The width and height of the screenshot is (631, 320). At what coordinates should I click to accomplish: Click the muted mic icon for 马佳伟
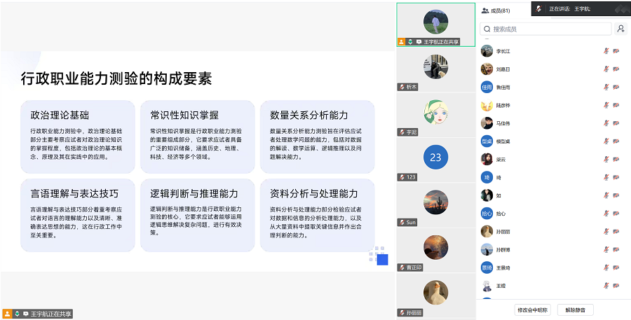[x=606, y=123]
